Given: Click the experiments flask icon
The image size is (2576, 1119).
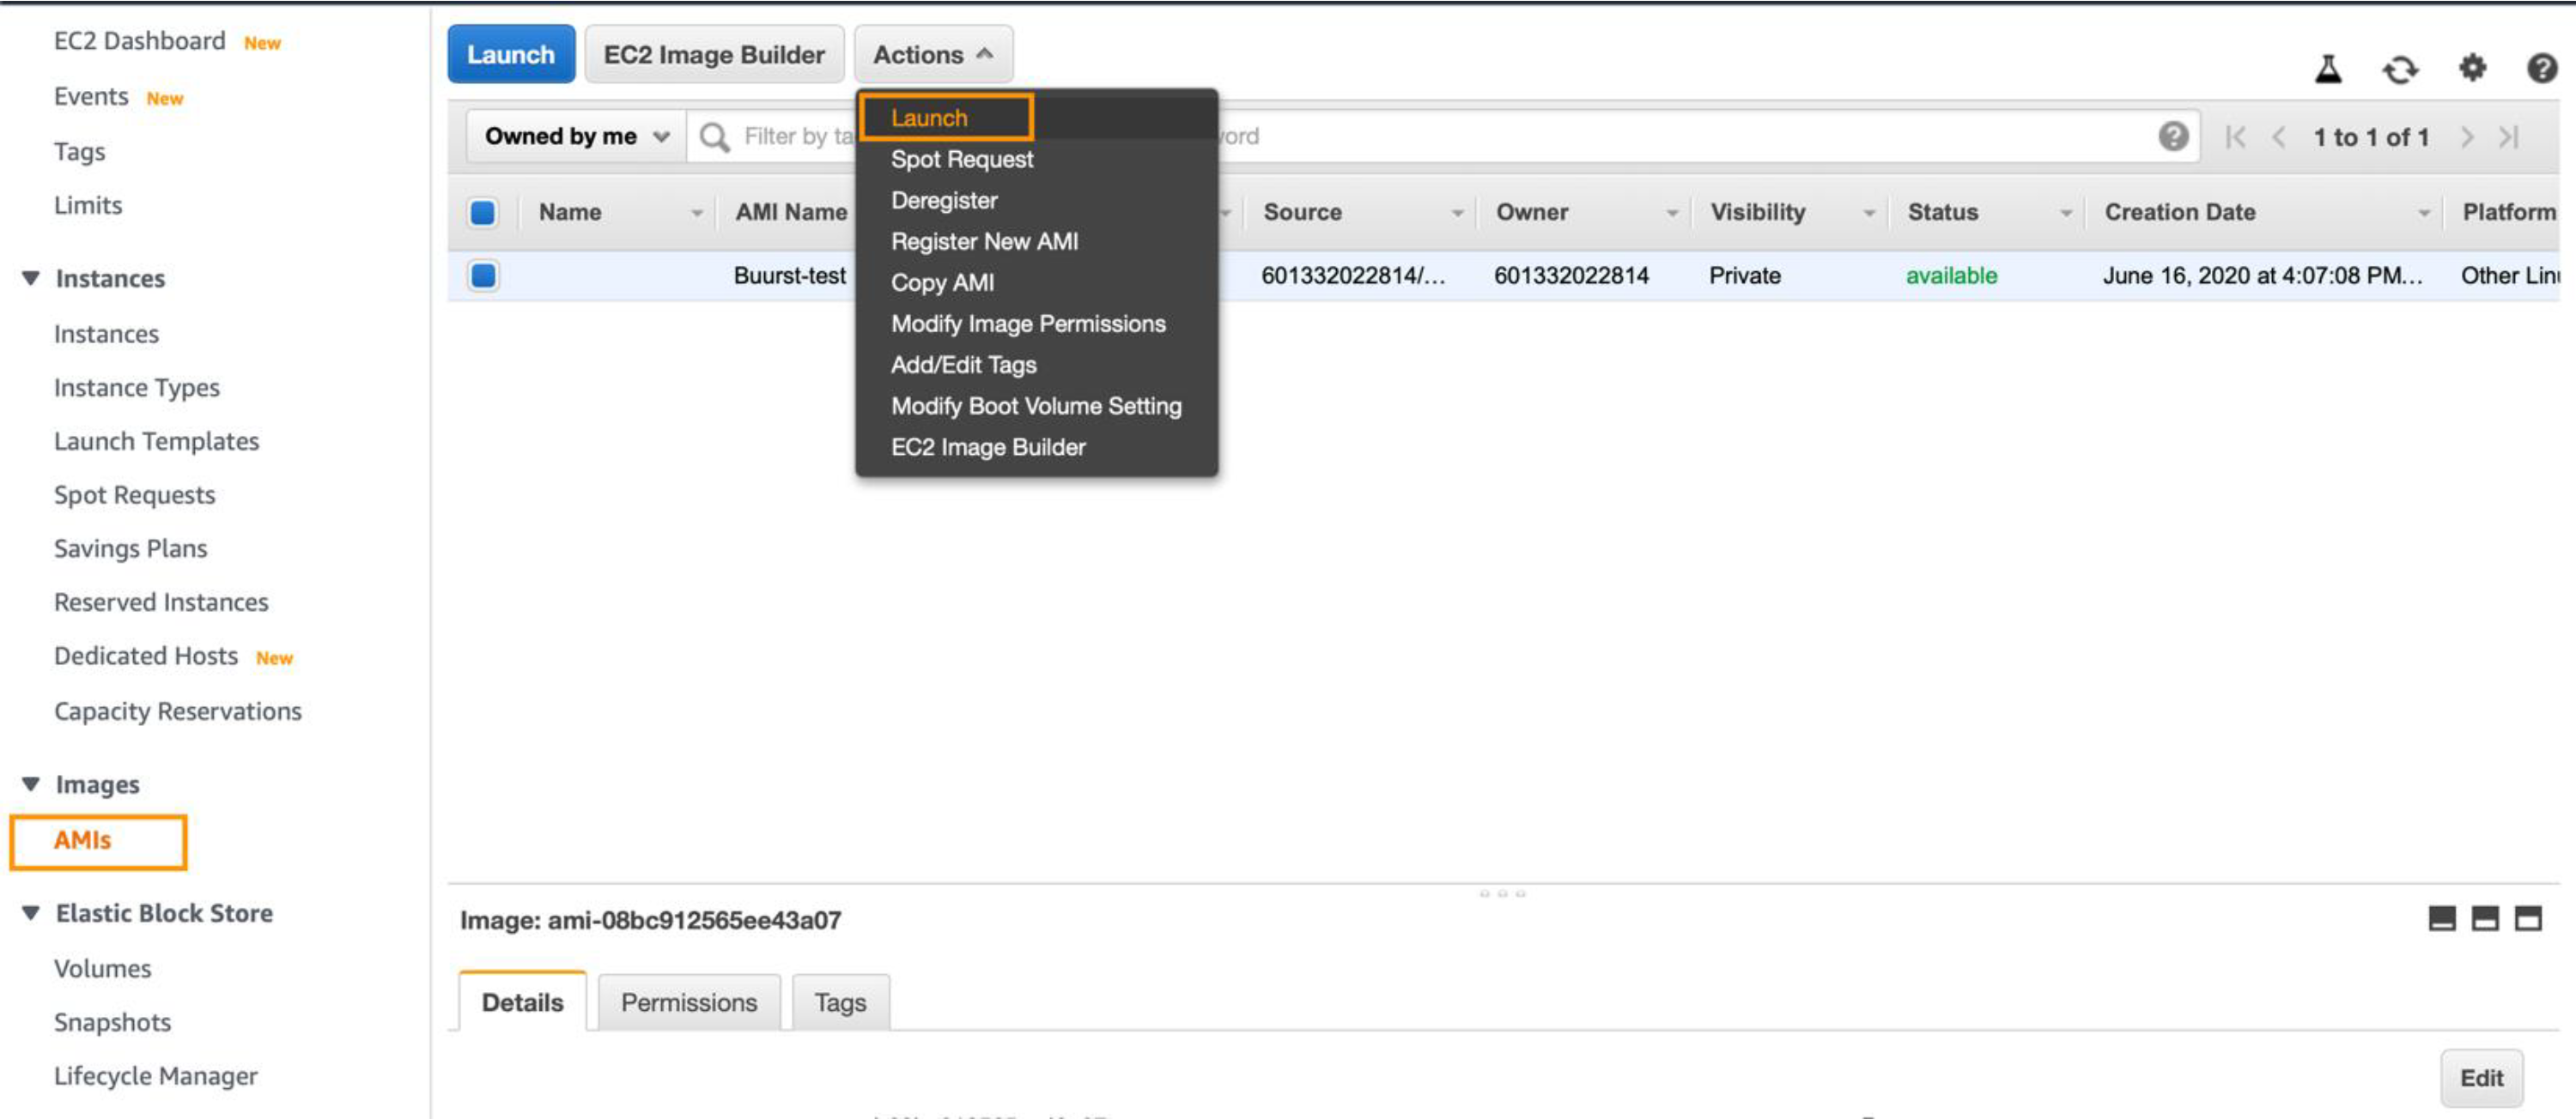Looking at the screenshot, I should [x=2328, y=69].
